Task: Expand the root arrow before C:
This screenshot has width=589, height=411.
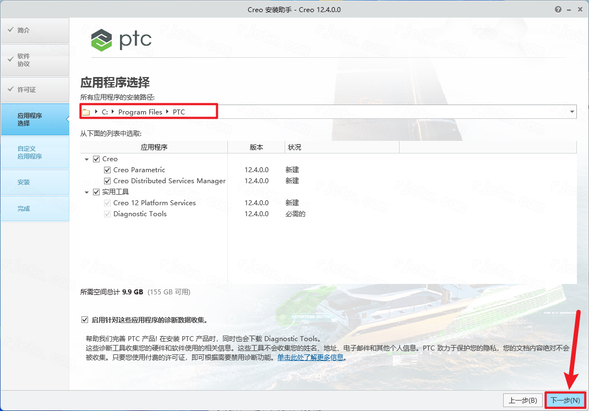Action: tap(96, 112)
